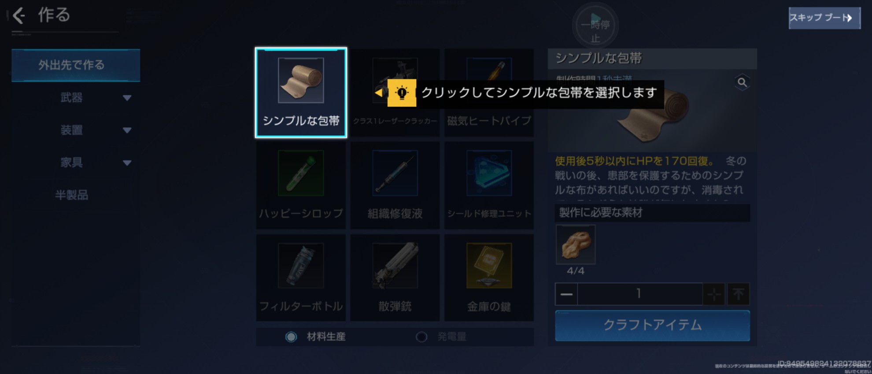
Task: Open the 半製品 category
Action: (x=72, y=195)
